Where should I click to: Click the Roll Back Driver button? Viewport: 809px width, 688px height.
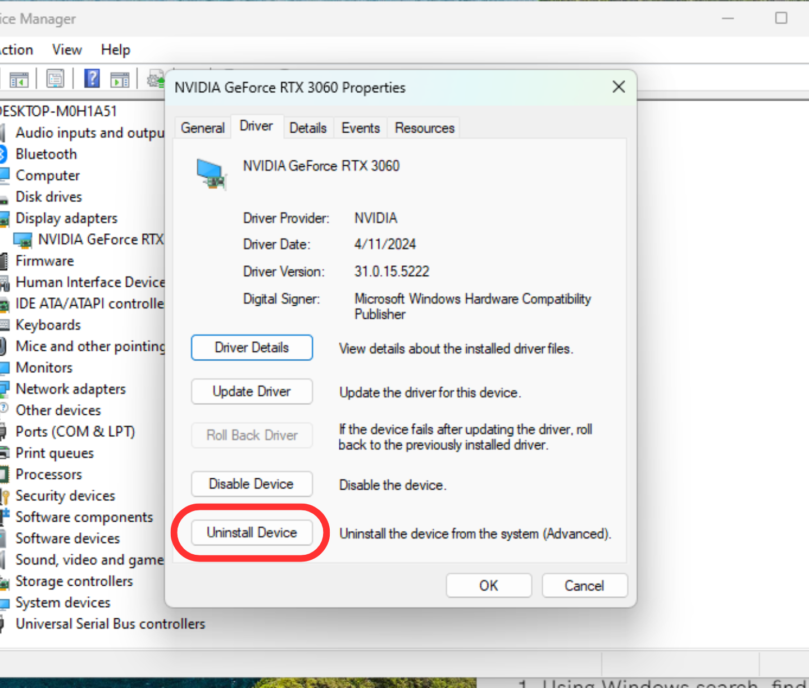tap(252, 435)
